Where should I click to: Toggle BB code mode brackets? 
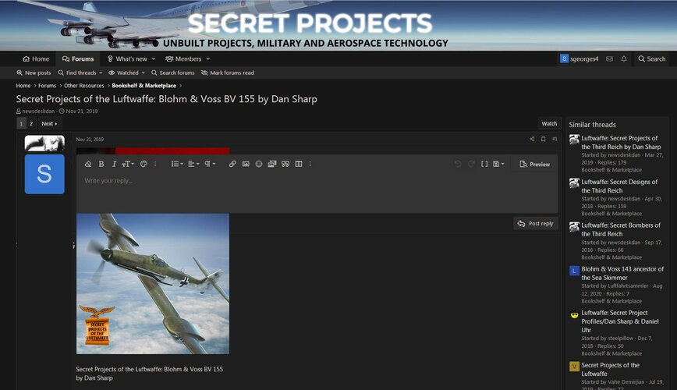[484, 164]
